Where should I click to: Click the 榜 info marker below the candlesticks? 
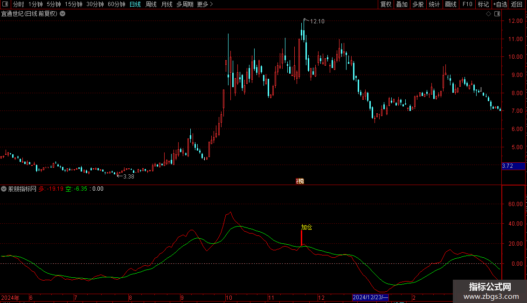pos(300,181)
